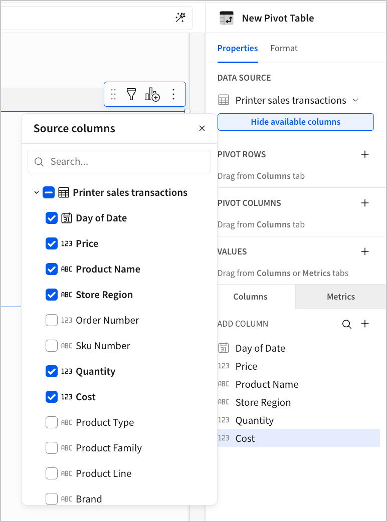The image size is (387, 522).
Task: Check the Order Number checkbox
Action: tap(52, 320)
